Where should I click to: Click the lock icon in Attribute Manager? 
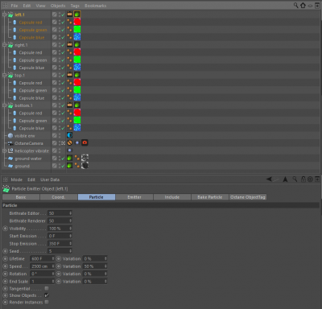pyautogui.click(x=303, y=179)
